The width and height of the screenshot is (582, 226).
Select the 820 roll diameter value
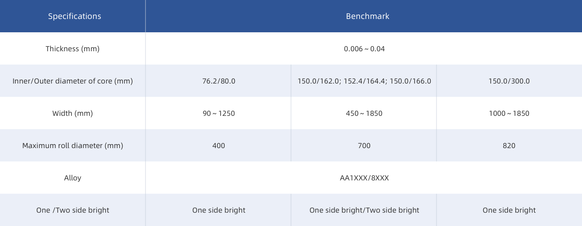(x=509, y=146)
